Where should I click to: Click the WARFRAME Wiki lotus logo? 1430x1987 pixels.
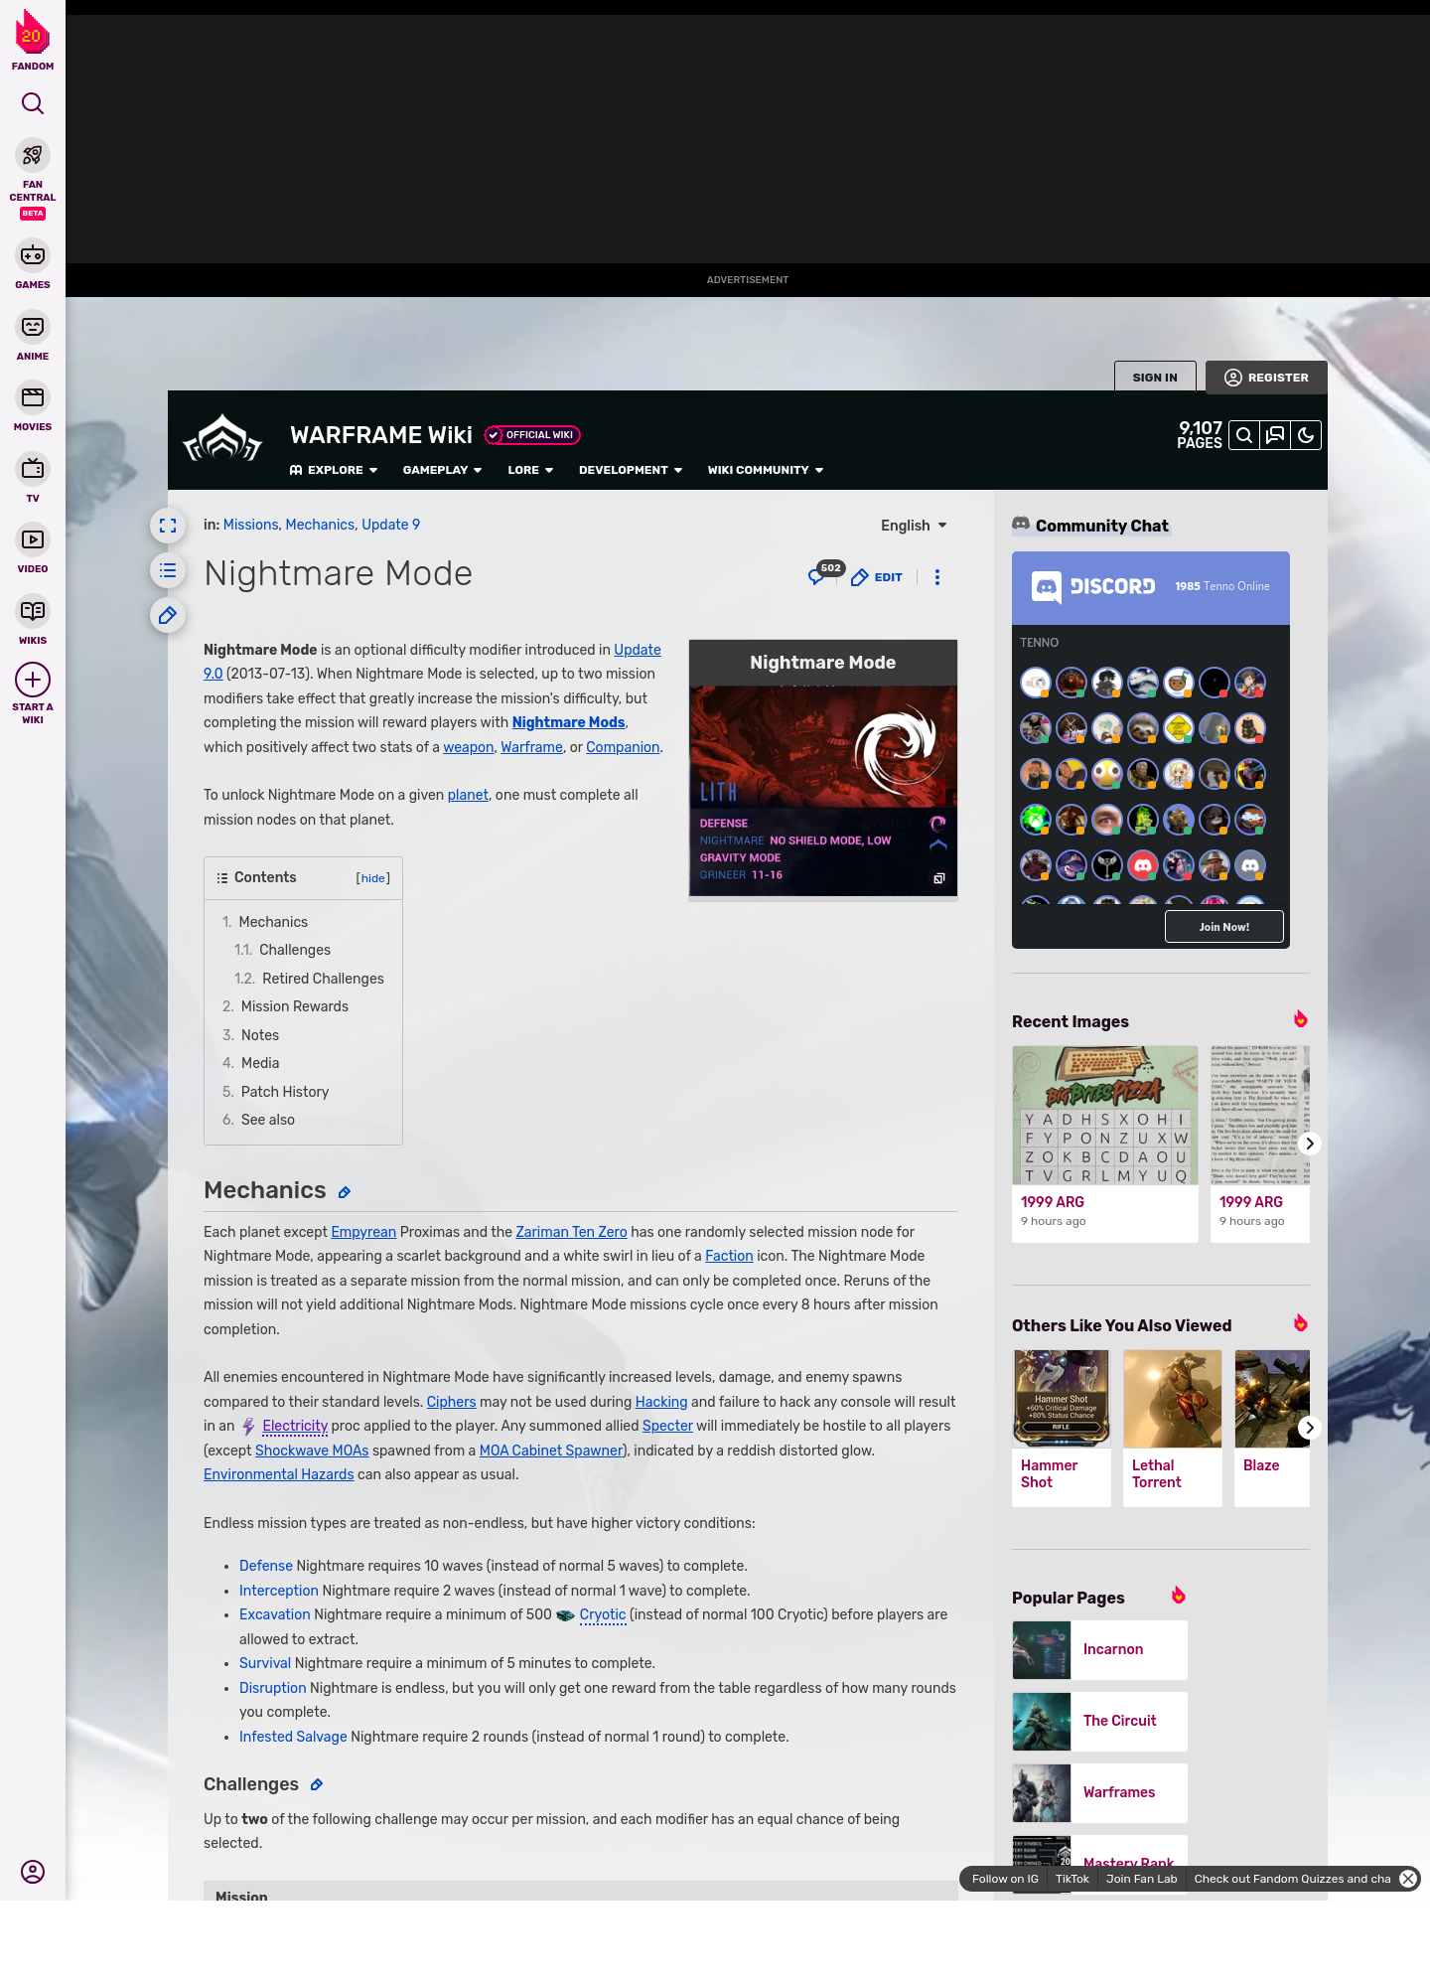coord(222,438)
